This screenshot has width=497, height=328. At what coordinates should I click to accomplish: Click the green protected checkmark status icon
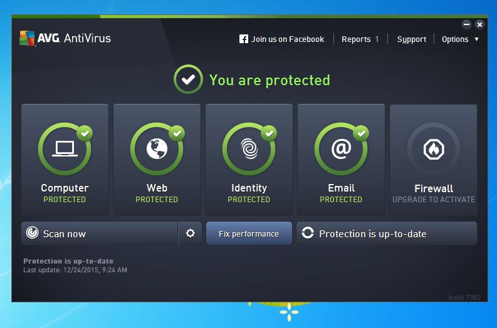(188, 79)
